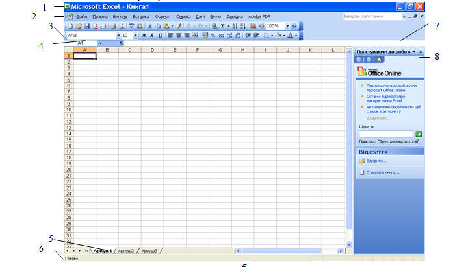The height and width of the screenshot is (267, 455).
Task: Open the Правка menu
Action: click(x=100, y=17)
